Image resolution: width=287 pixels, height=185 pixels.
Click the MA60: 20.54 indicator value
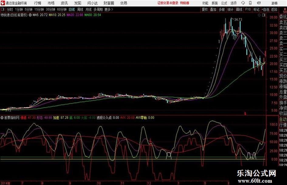point(93,15)
